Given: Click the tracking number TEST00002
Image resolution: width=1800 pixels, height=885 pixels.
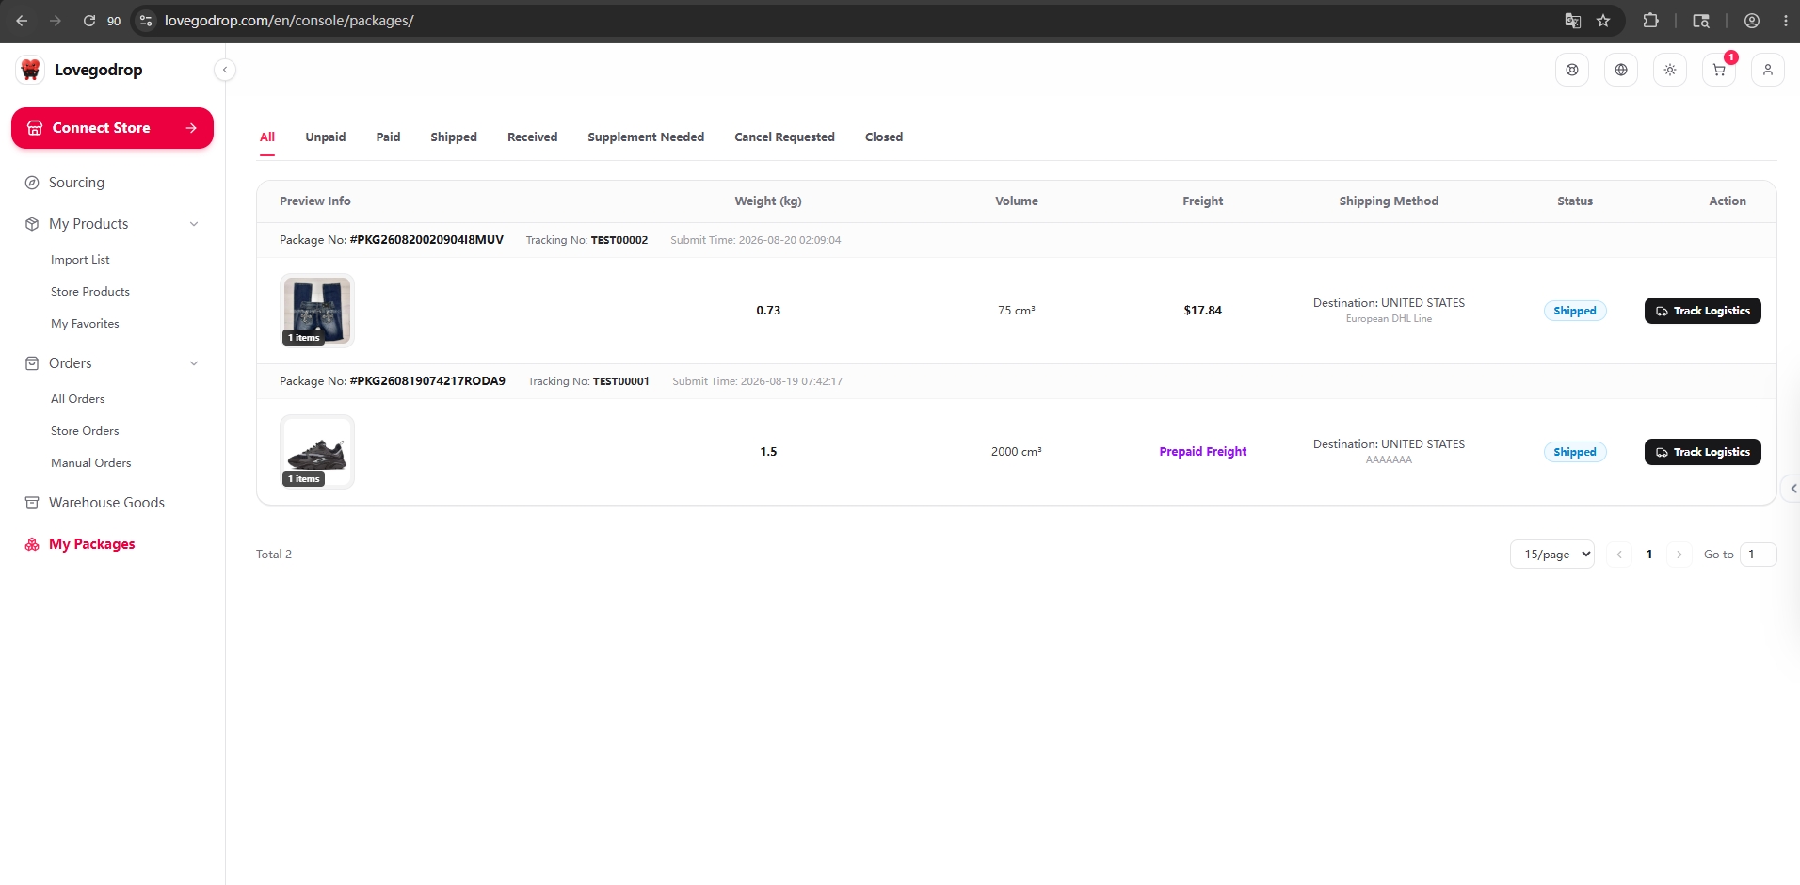Looking at the screenshot, I should [619, 240].
